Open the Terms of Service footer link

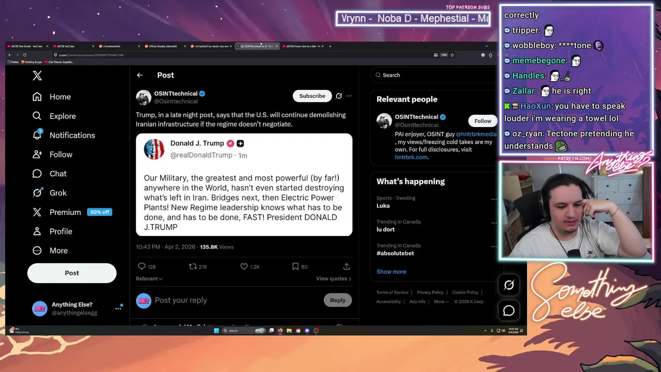click(392, 292)
